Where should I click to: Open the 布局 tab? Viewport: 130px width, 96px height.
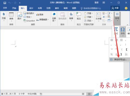(40, 8)
